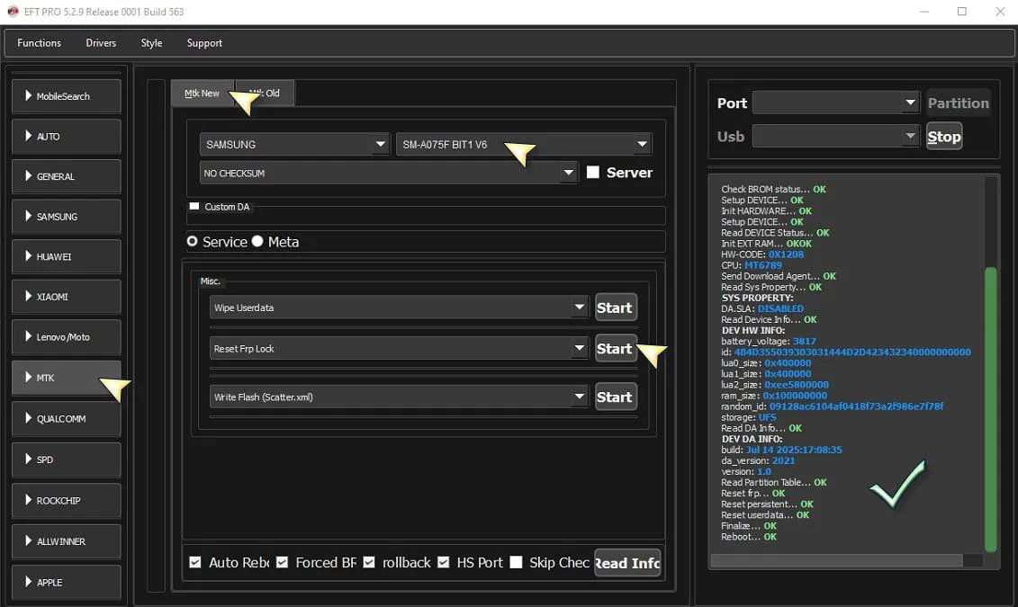
Task: Open the SAMSUNG sidebar section
Action: point(66,217)
